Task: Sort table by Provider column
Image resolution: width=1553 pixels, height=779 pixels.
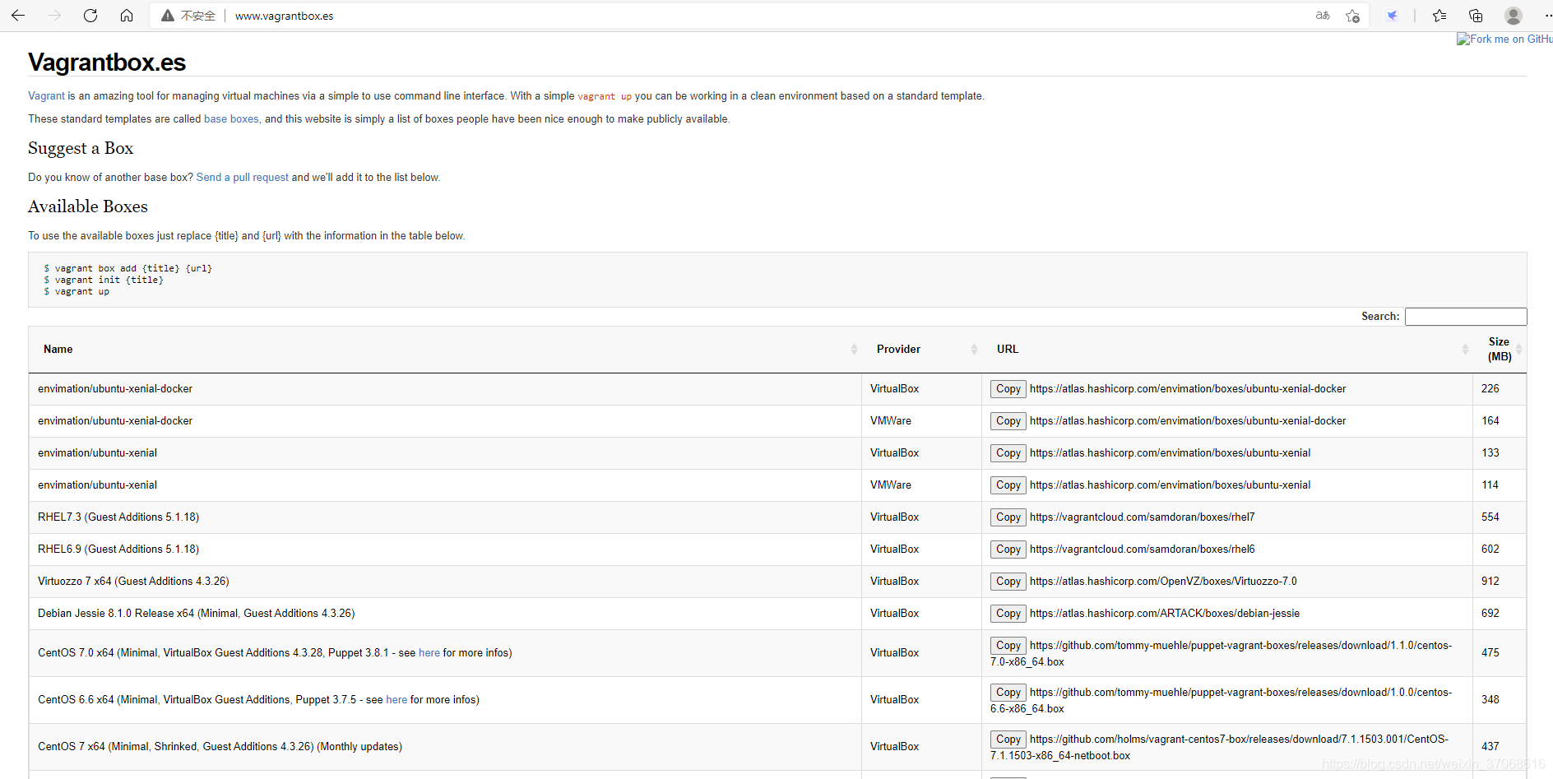Action: coord(922,350)
